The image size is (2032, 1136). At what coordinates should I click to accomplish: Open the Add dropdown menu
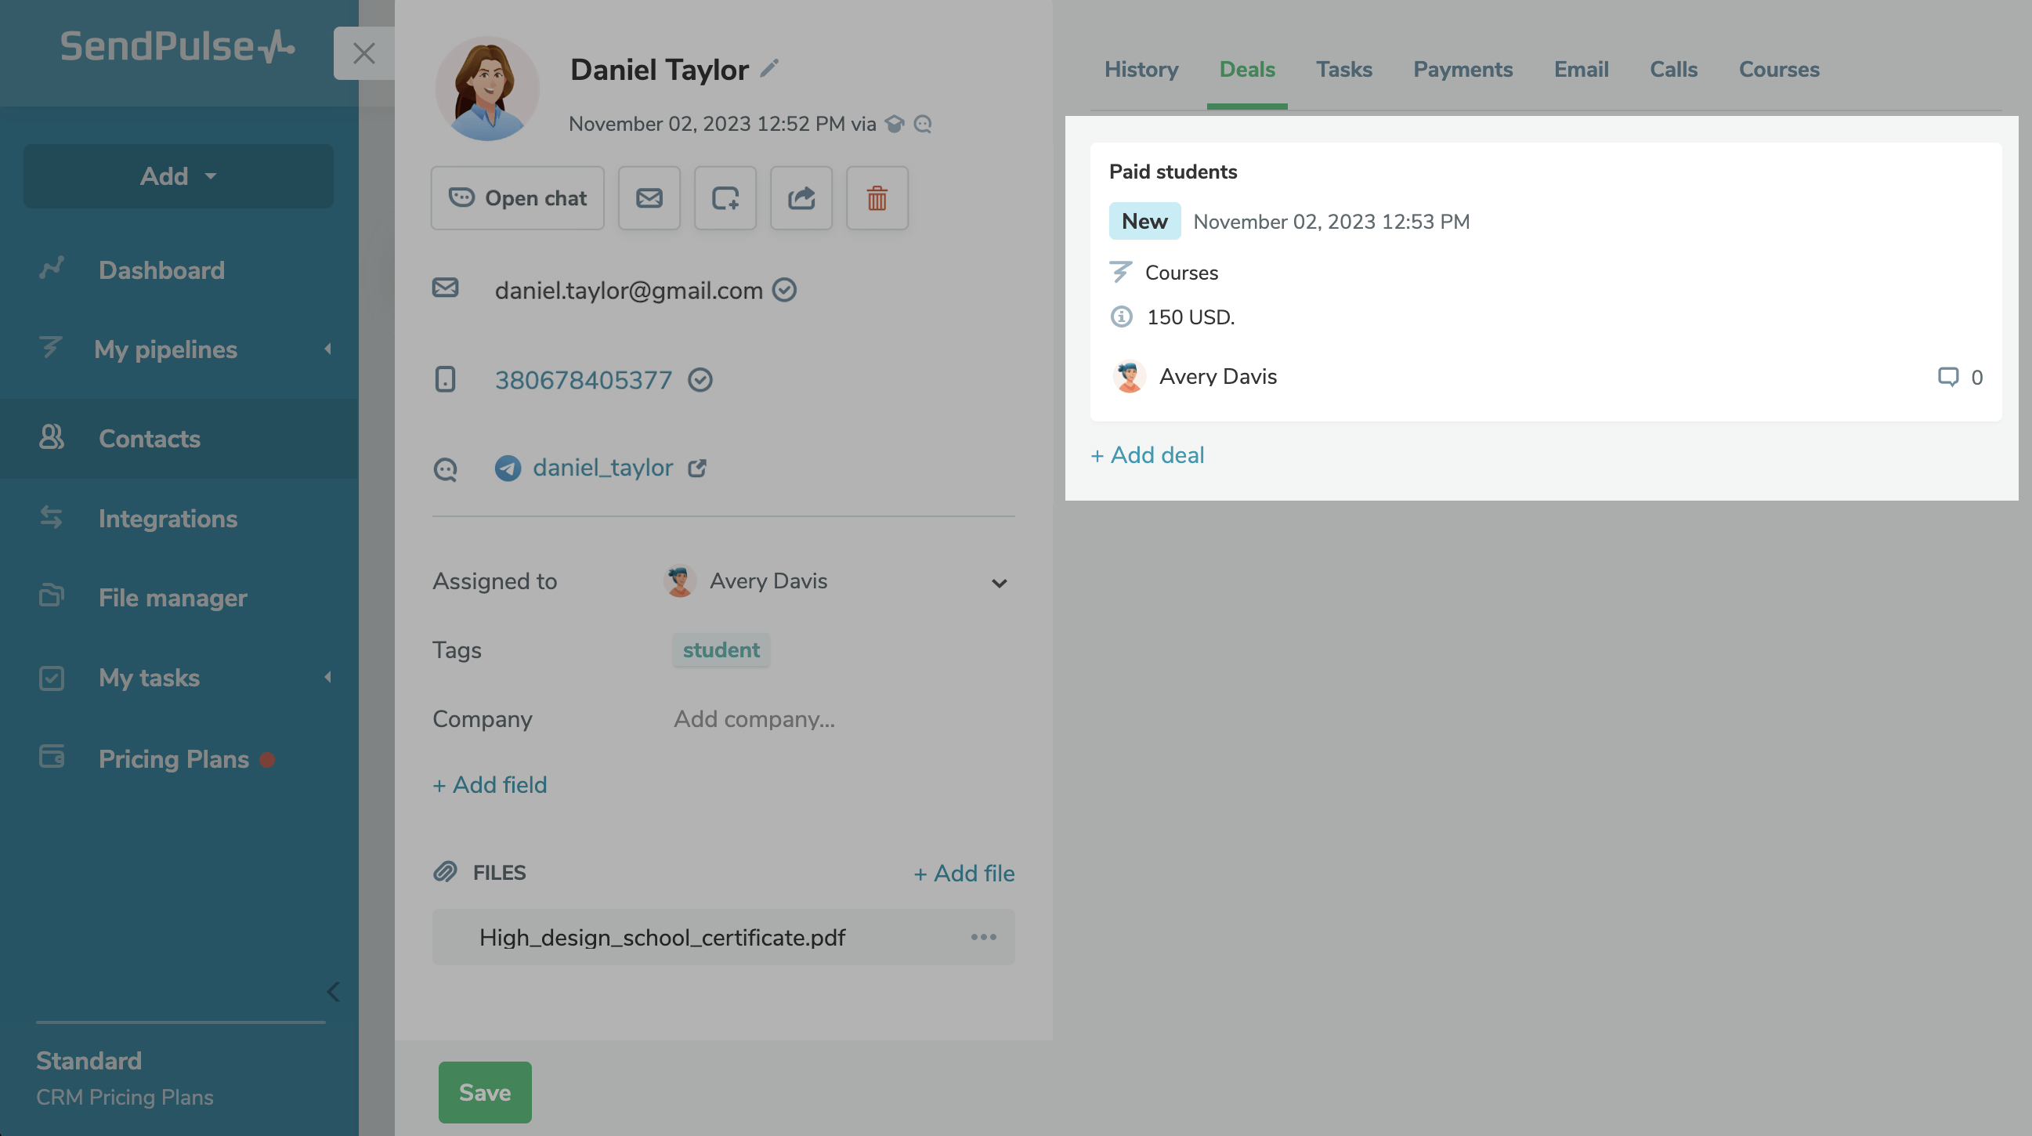179,176
